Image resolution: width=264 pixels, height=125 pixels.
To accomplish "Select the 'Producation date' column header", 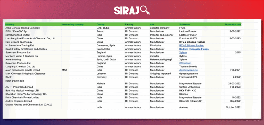I will coord(233,24).
